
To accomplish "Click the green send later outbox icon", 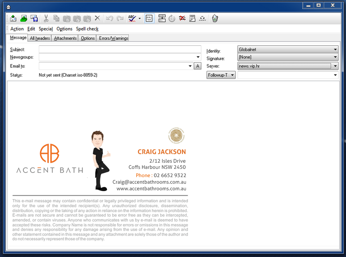I will coord(24,19).
